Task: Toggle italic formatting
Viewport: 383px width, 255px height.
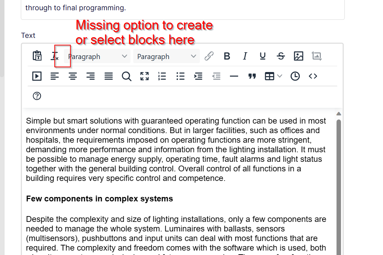Action: 245,56
